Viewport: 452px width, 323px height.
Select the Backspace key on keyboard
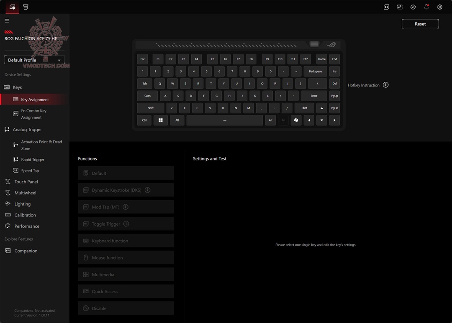pos(316,71)
